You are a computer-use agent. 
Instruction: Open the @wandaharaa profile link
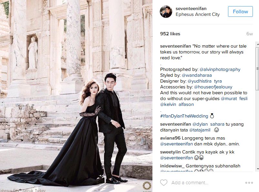coord(197,75)
